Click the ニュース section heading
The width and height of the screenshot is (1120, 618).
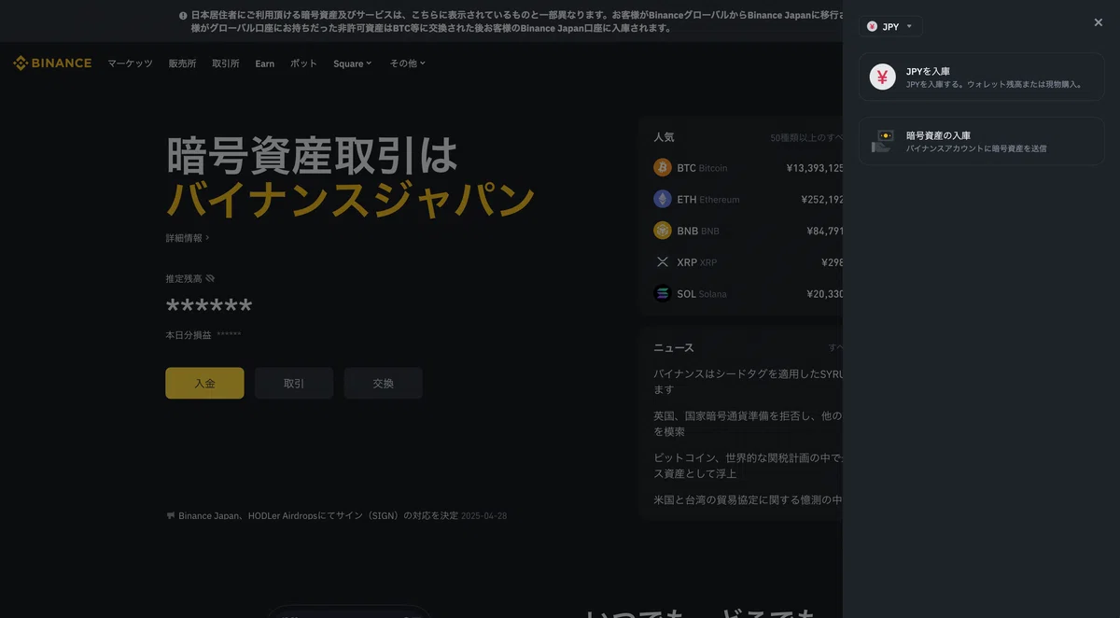coord(674,347)
